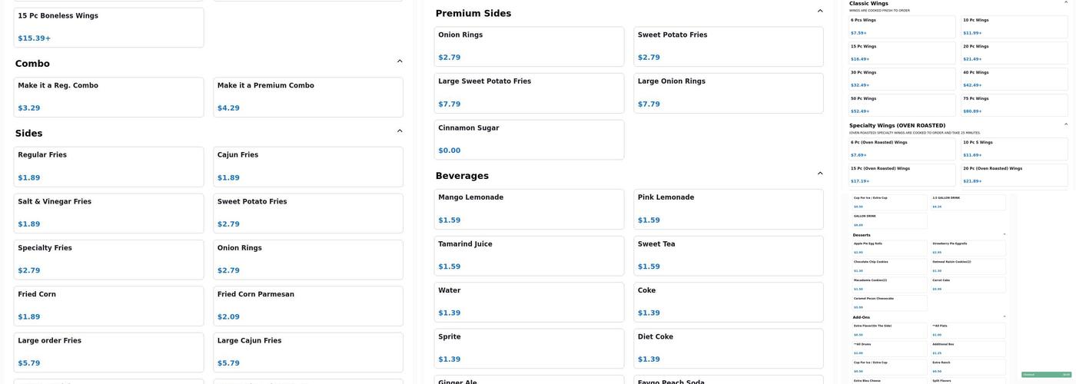Image resolution: width=1076 pixels, height=384 pixels.
Task: Add Large Sweet Potato Fries
Action: (x=529, y=93)
